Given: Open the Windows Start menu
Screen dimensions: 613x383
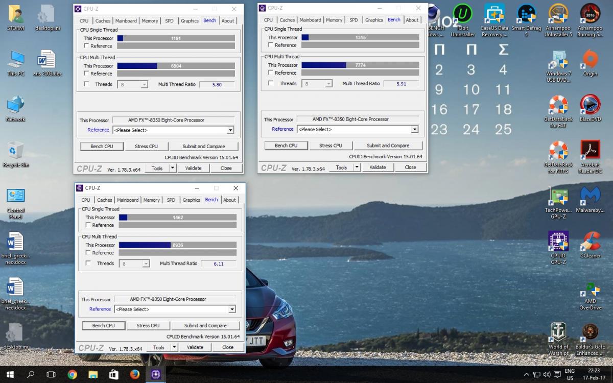Looking at the screenshot, I should 10,374.
